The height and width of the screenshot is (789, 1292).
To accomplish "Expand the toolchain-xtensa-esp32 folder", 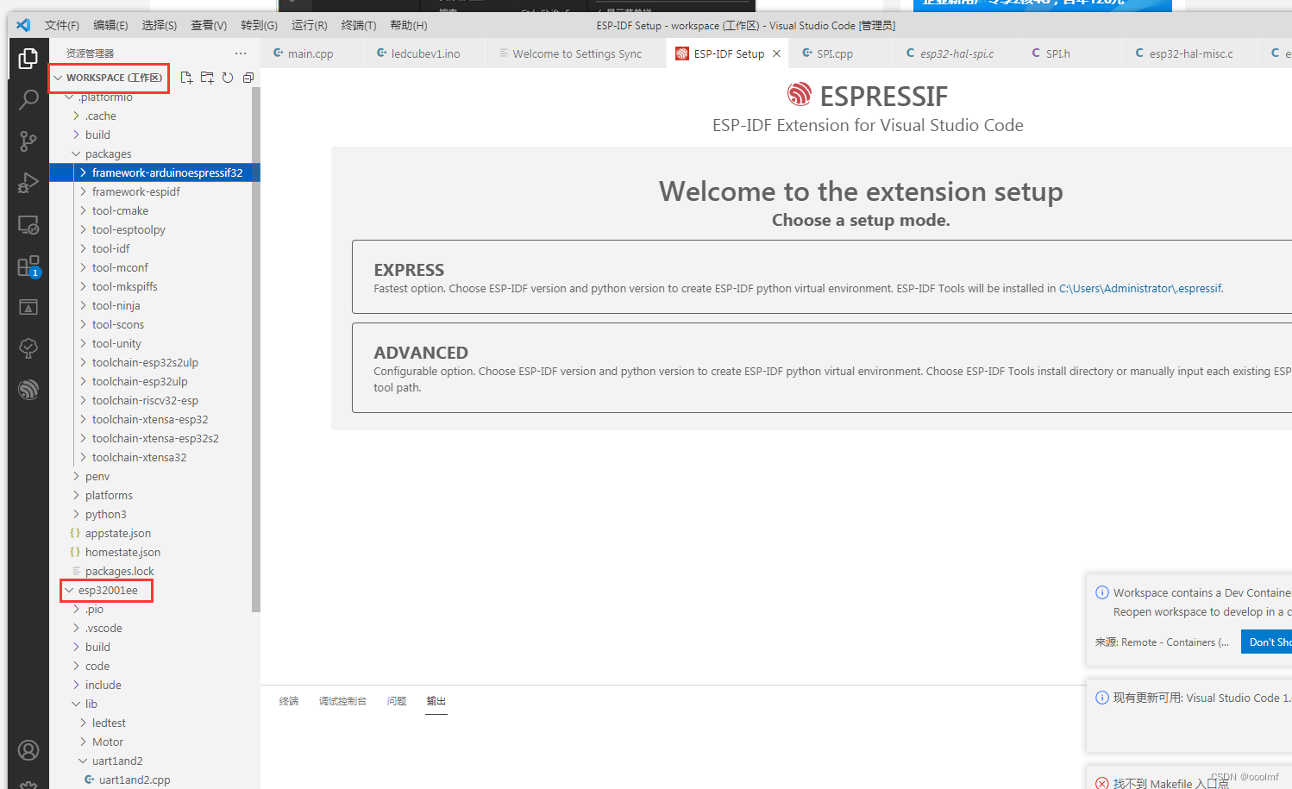I will point(154,419).
